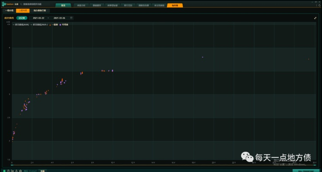The width and height of the screenshot is (322, 172).
Task: Open the start date 2021-03-22 field
Action: (x=37, y=18)
